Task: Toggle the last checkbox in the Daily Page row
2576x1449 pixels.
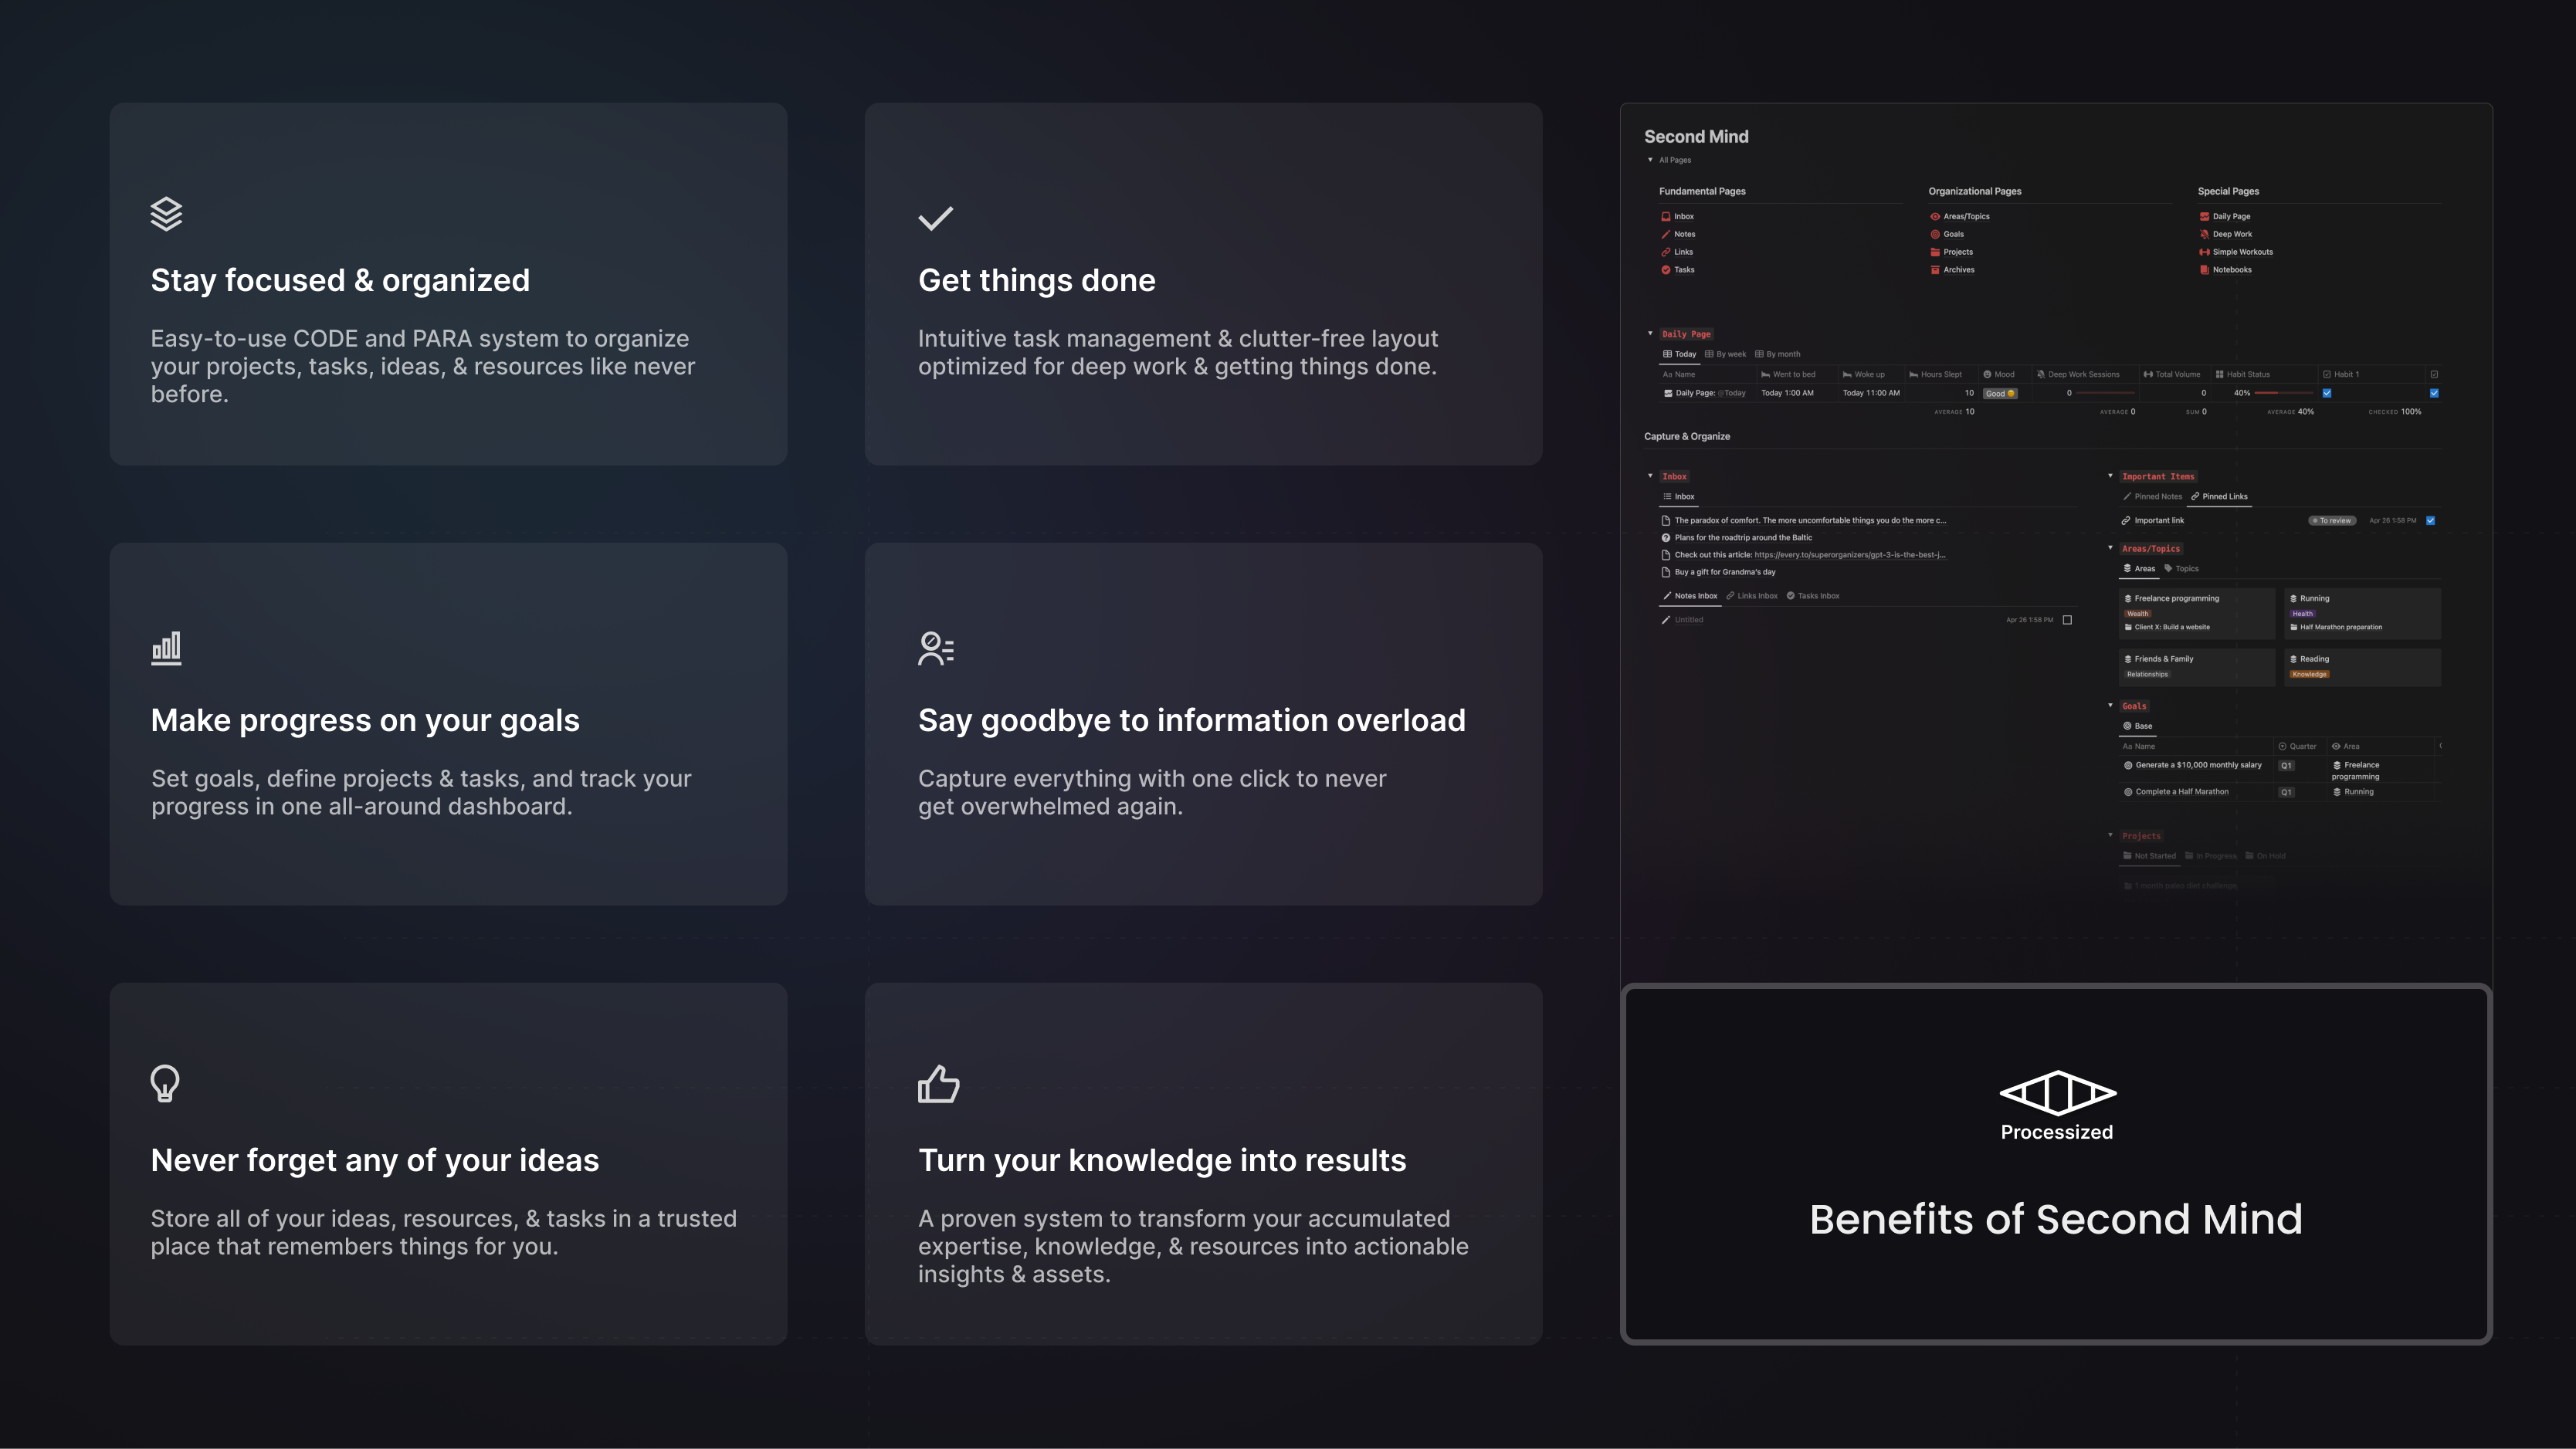Action: point(2434,394)
